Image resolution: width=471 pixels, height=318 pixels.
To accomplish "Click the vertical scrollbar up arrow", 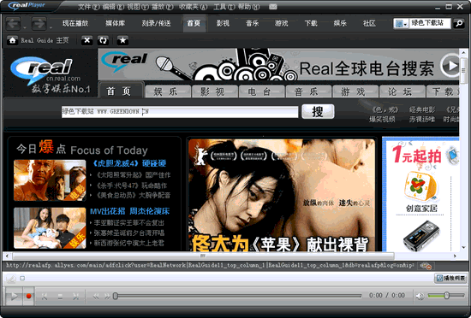I will (464, 53).
